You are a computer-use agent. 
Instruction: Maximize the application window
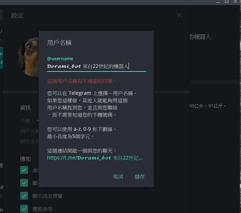[227, 2]
